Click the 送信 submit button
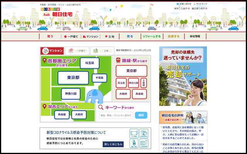 click(141, 115)
